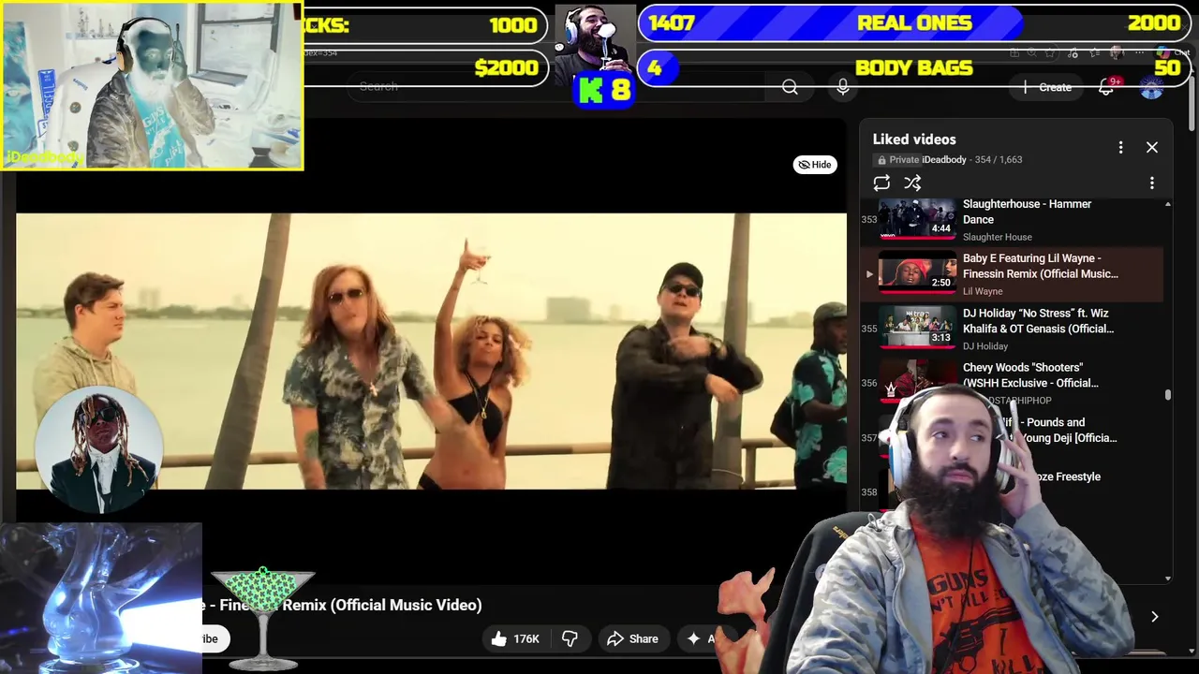Viewport: 1199px width, 674px height.
Task: Click the YouTube search magnifier icon
Action: [x=790, y=86]
